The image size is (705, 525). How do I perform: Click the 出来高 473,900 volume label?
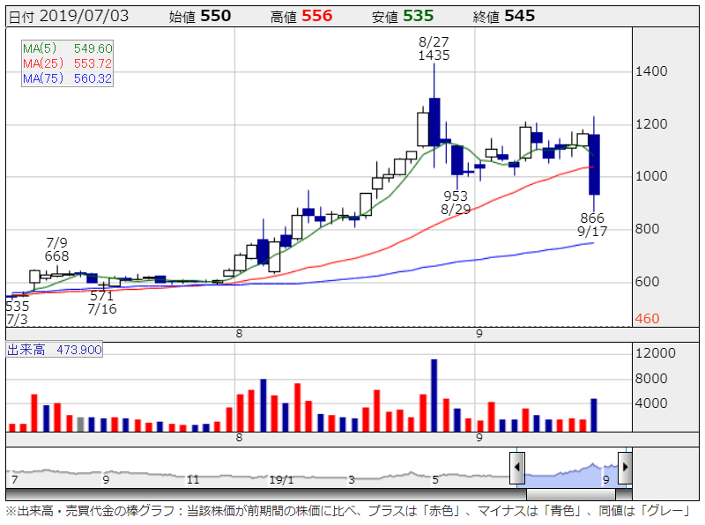[55, 350]
